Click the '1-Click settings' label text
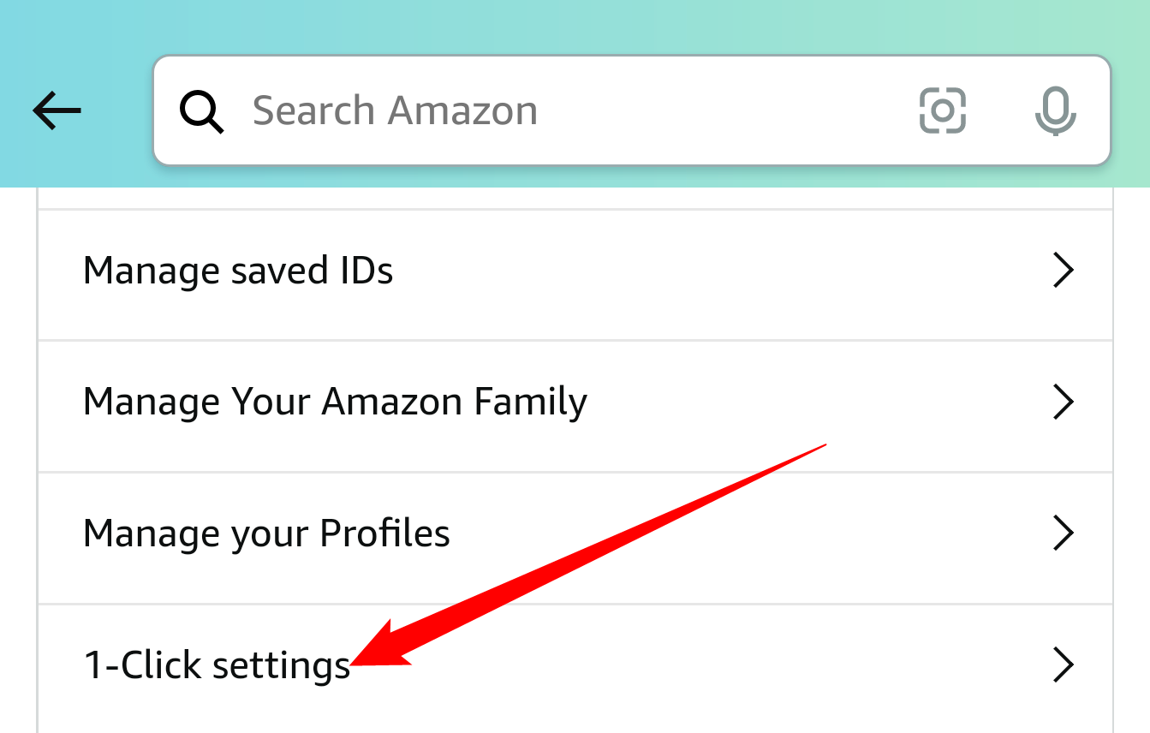This screenshot has height=733, width=1150. click(217, 664)
